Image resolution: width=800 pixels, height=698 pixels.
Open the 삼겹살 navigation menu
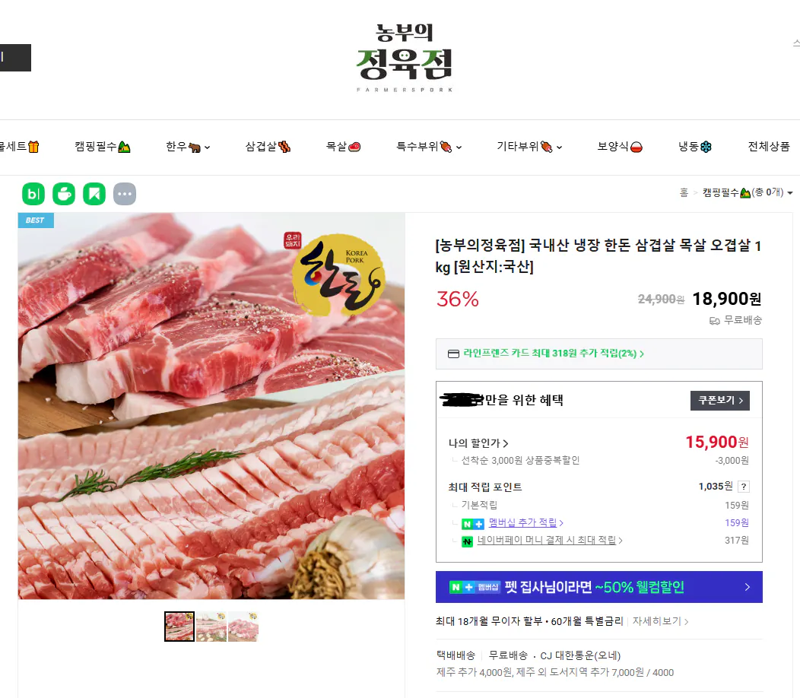click(x=268, y=147)
